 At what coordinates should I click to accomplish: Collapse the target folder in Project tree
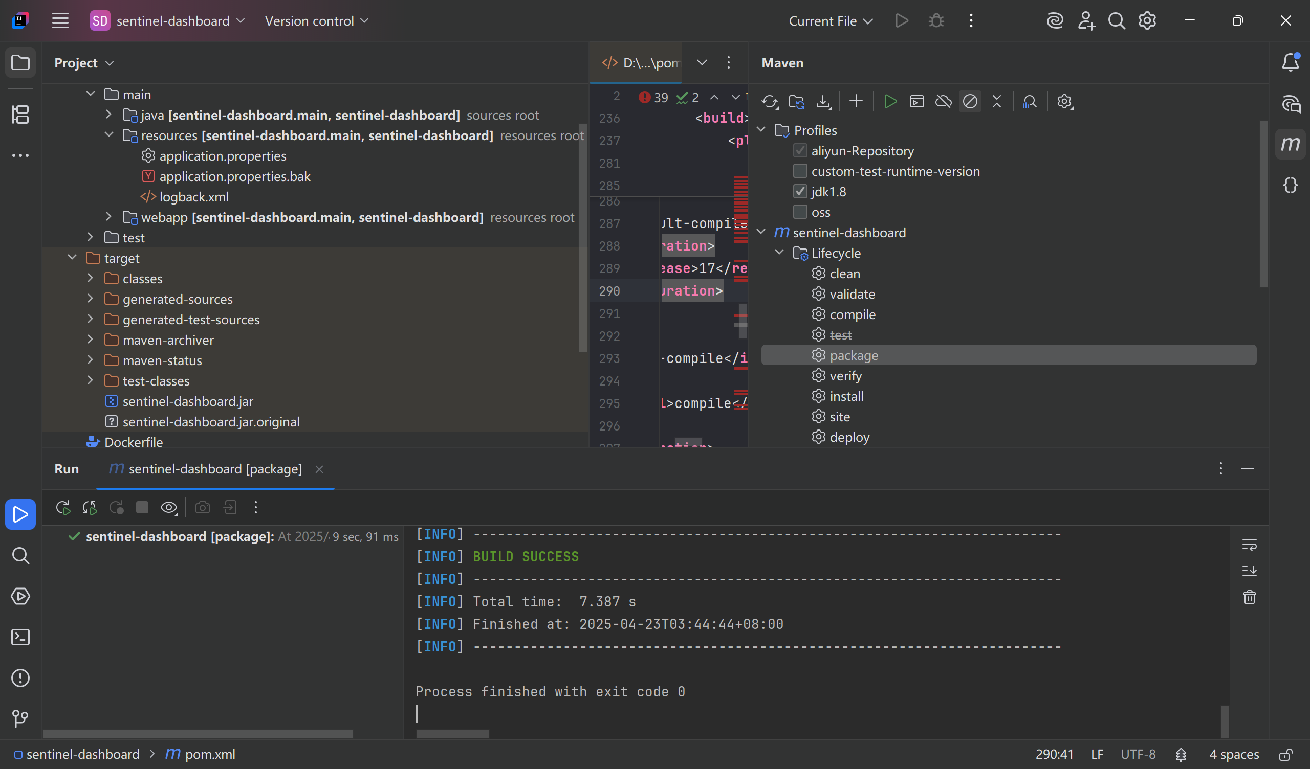pos(72,258)
